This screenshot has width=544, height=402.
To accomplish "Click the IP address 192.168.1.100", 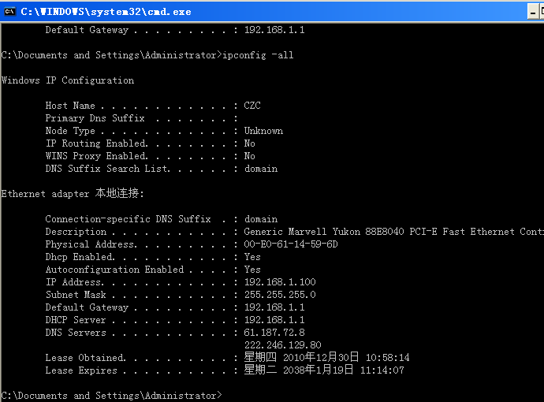I will tap(280, 282).
